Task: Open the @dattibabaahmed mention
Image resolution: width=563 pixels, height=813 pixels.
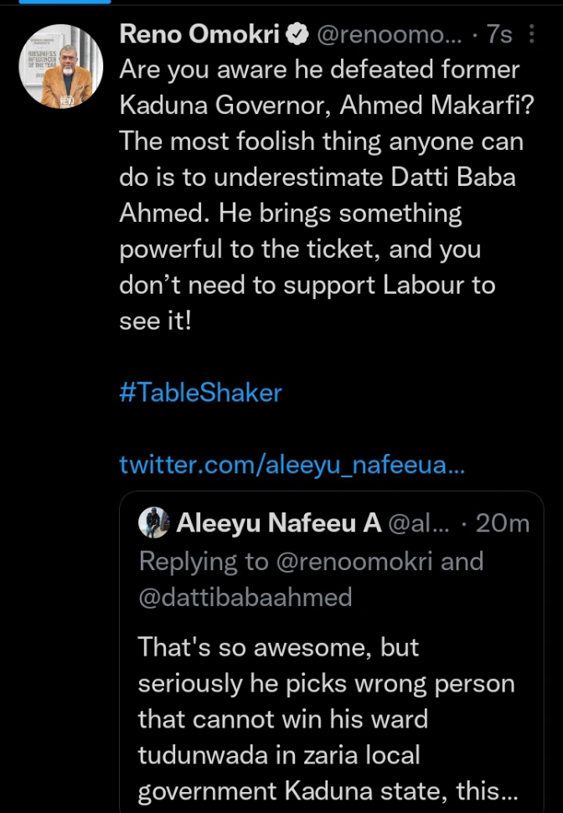Action: pos(245,597)
